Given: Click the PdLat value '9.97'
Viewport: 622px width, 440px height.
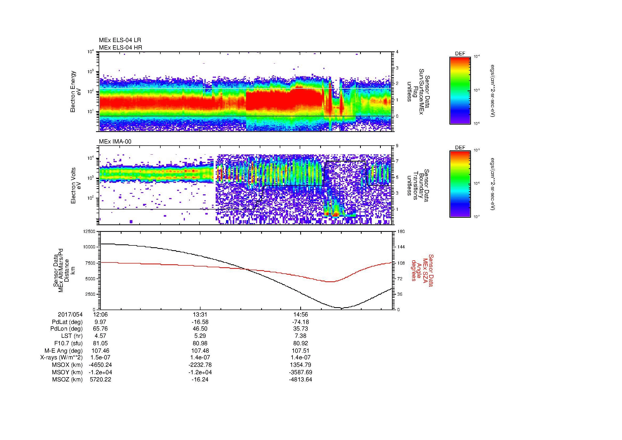Looking at the screenshot, I should point(100,322).
